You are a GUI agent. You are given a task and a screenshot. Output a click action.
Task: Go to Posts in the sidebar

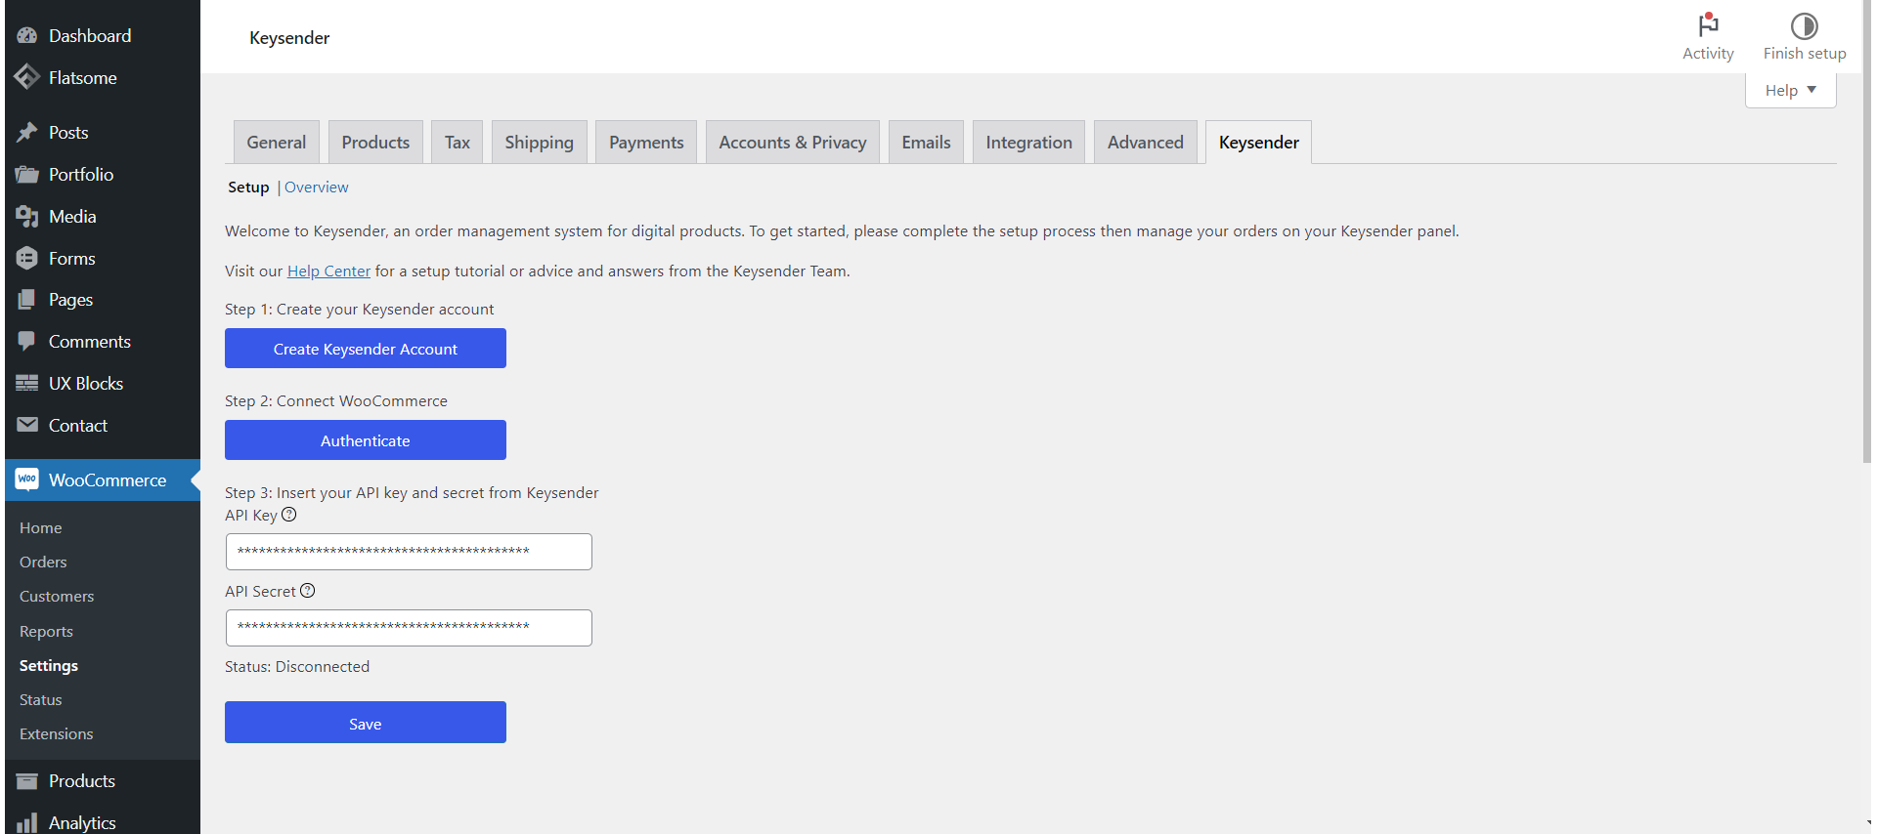click(68, 132)
